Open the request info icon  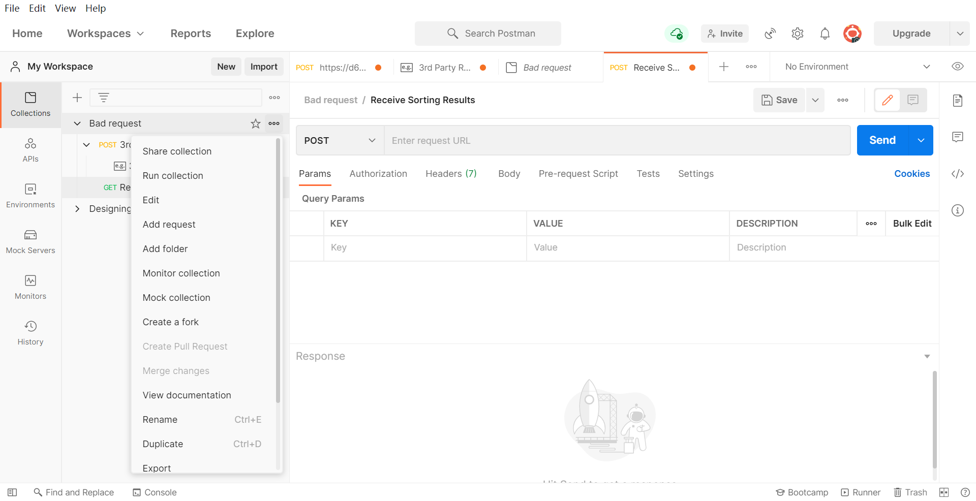[x=958, y=210]
